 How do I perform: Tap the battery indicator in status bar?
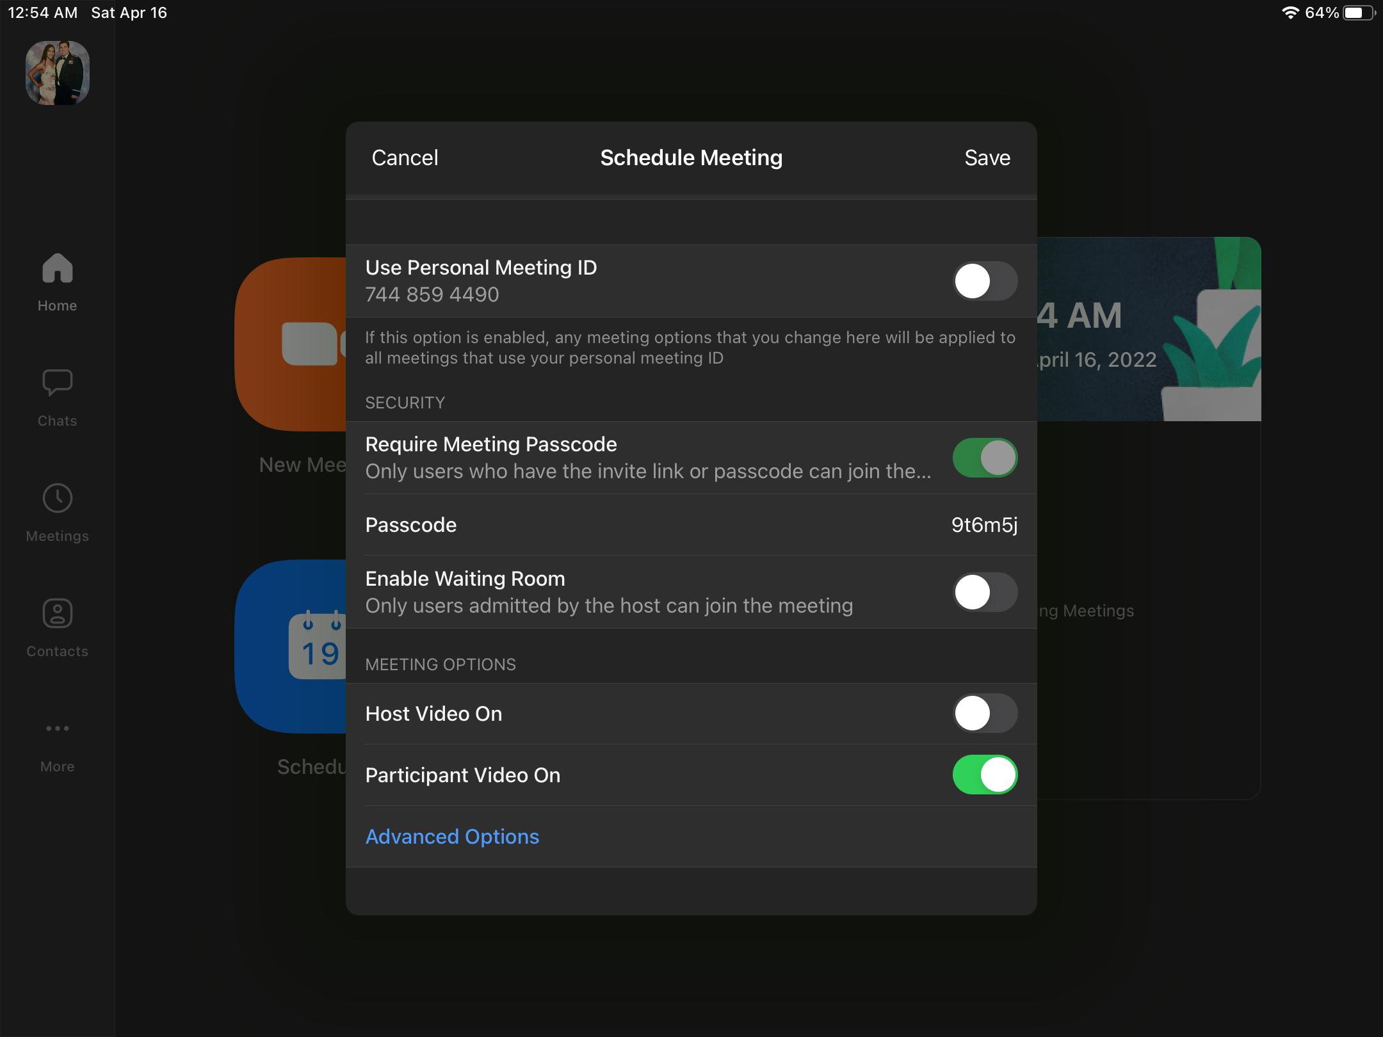[x=1359, y=13]
